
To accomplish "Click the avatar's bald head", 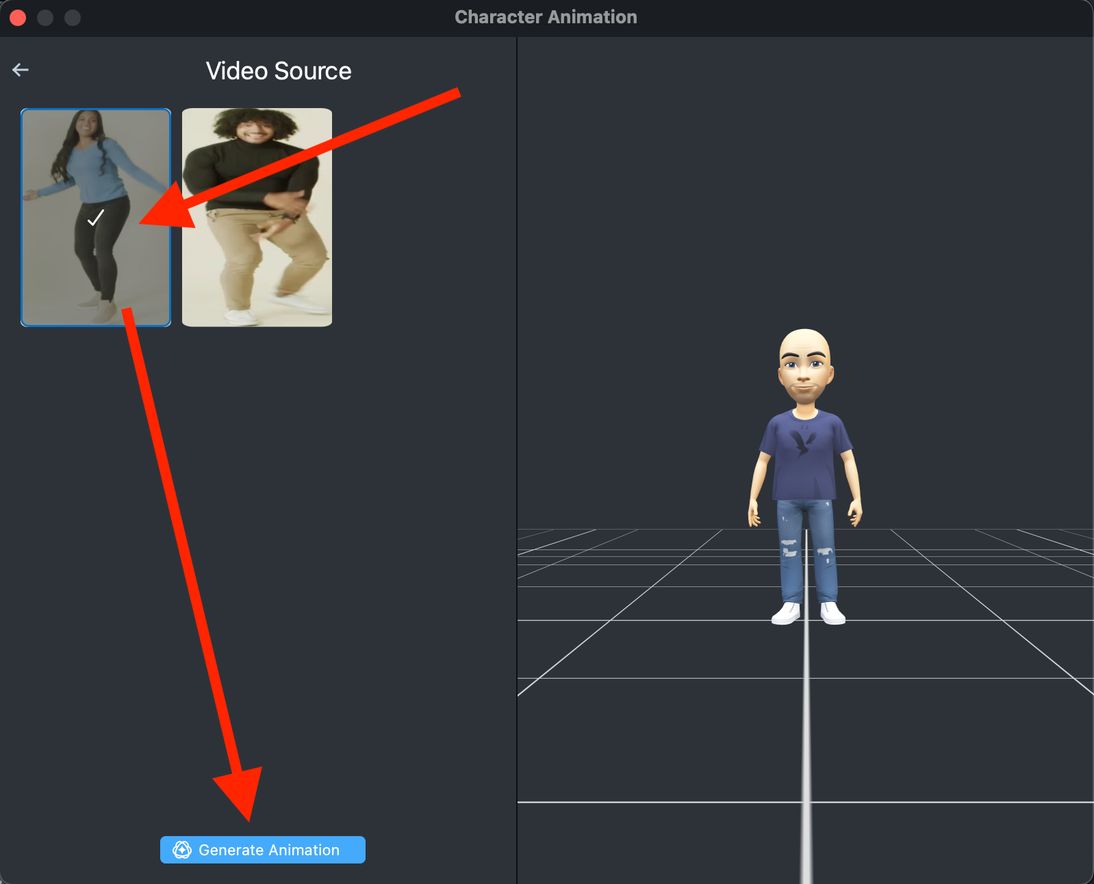I will (x=804, y=341).
